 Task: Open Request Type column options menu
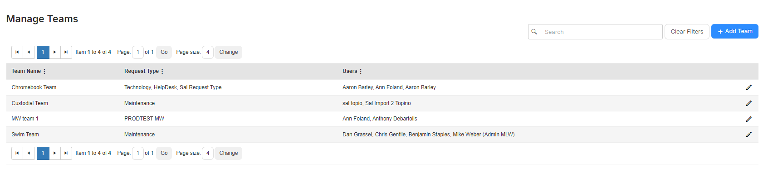click(x=162, y=71)
